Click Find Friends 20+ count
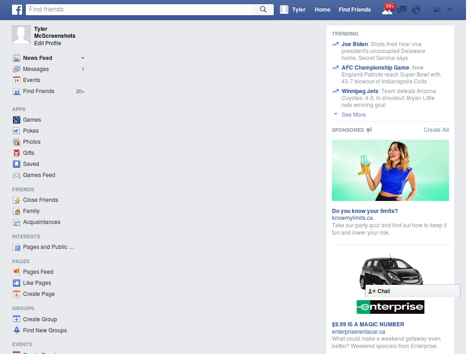Screen dimensions: 472x354 pyautogui.click(x=80, y=92)
